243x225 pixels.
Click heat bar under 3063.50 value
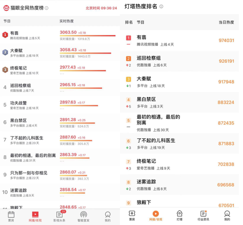point(87,36)
